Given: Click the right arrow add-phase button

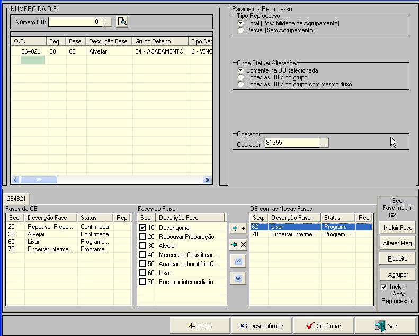Looking at the screenshot, I should coord(238,229).
